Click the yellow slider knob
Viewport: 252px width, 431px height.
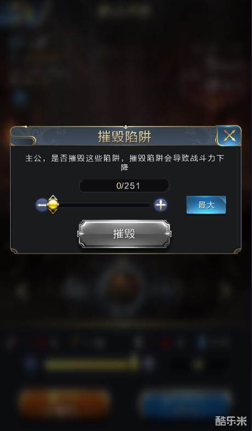point(53,204)
